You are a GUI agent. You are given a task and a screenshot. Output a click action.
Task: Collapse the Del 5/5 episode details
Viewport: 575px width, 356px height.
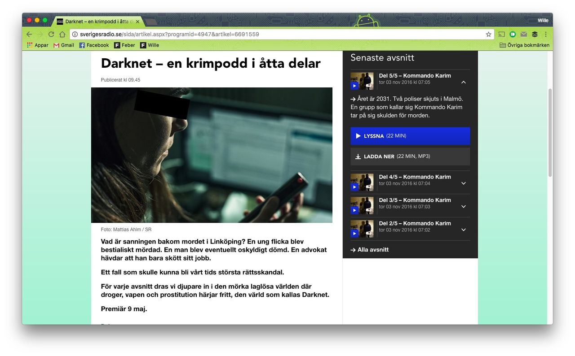[x=463, y=82]
